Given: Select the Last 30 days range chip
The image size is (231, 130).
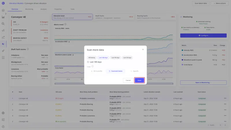Looking at the screenshot, I should tap(127, 57).
